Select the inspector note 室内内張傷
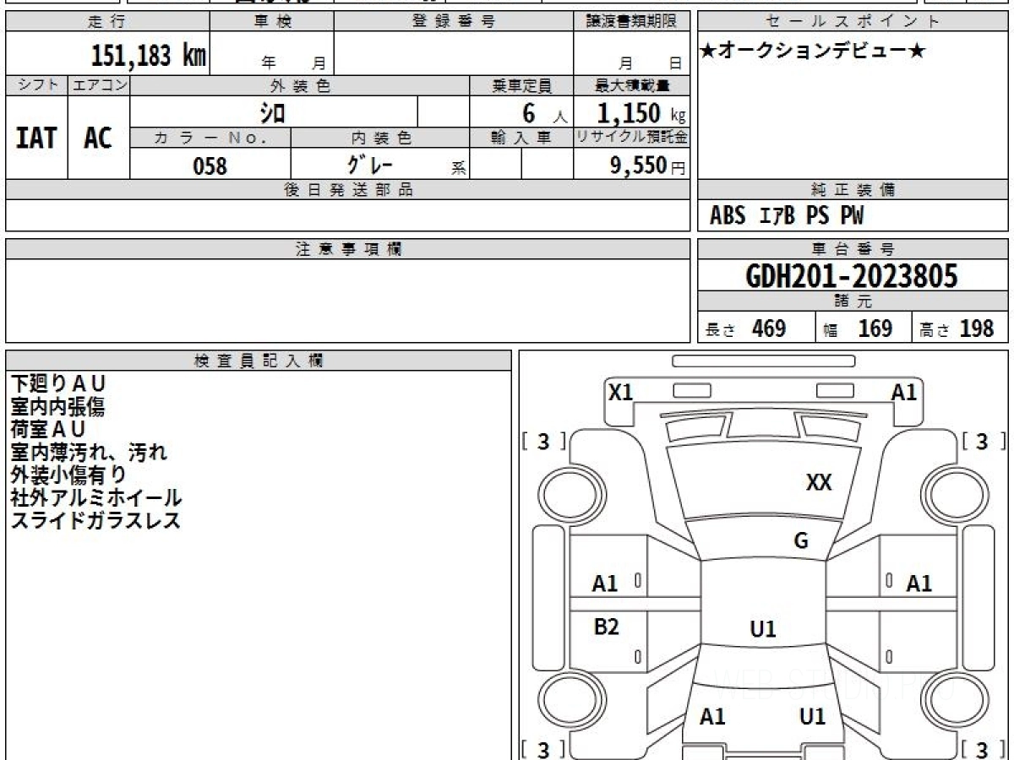Screen dimensions: 1014x760 57,407
